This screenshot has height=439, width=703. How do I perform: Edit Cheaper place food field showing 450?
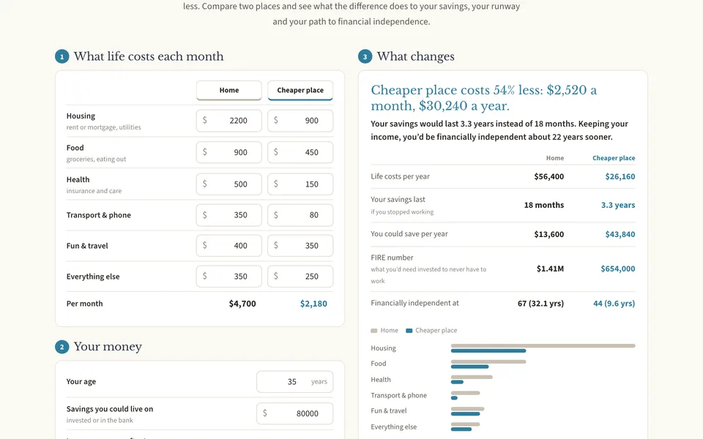coord(300,152)
